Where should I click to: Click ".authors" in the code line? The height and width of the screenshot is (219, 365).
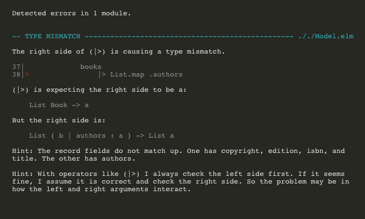(166, 74)
